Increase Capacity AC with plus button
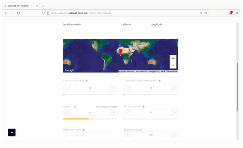This screenshot has width=243, height=148. tap(114, 88)
